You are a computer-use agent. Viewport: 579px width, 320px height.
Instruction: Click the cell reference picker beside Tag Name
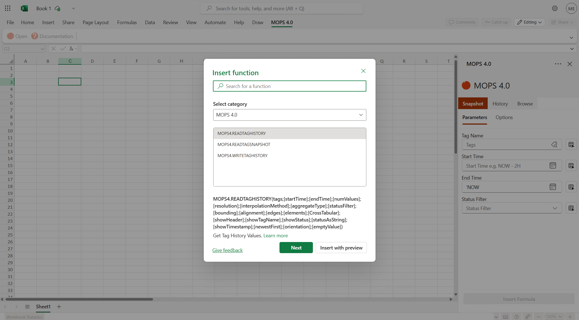[x=571, y=144]
